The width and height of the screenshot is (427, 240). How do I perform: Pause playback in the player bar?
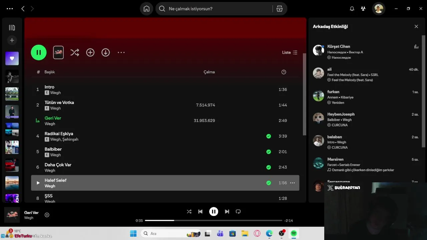(213, 211)
